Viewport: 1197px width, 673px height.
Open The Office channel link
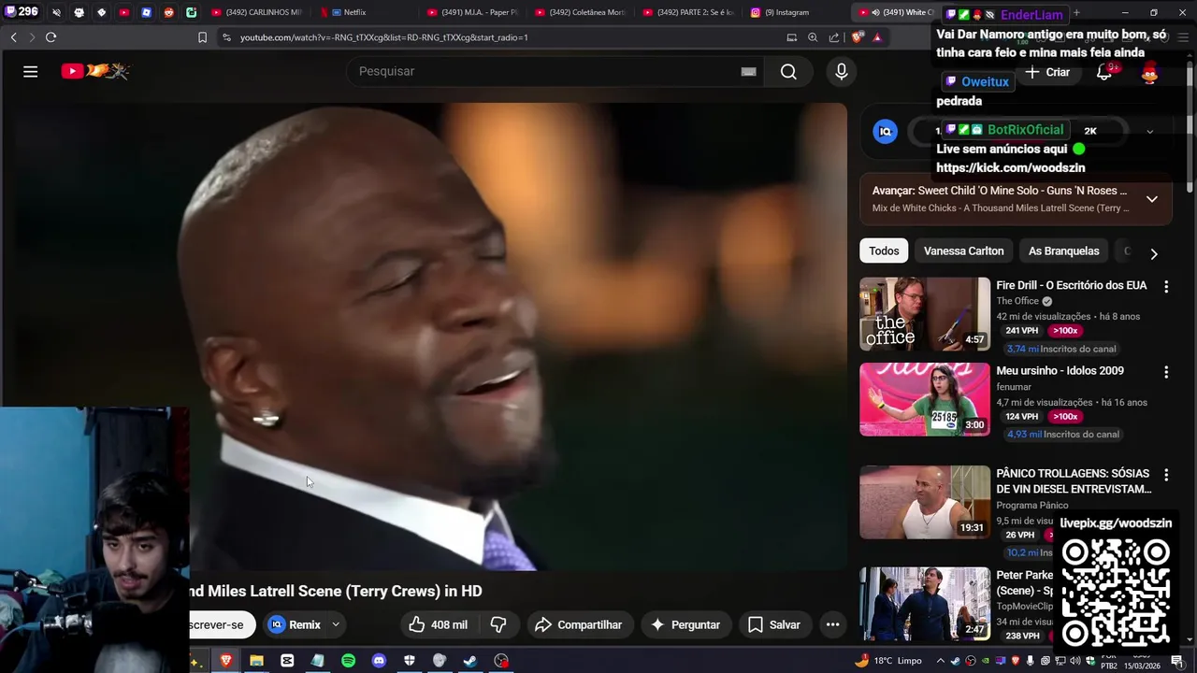[x=1017, y=301]
